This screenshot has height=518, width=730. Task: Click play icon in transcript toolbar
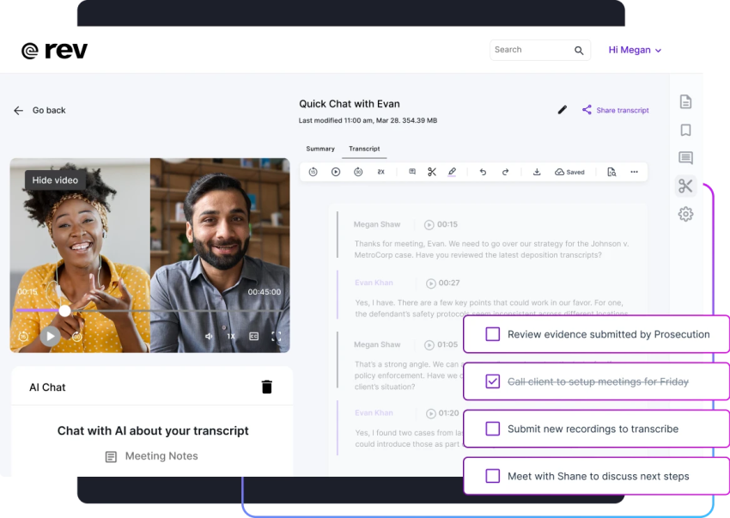tap(336, 172)
